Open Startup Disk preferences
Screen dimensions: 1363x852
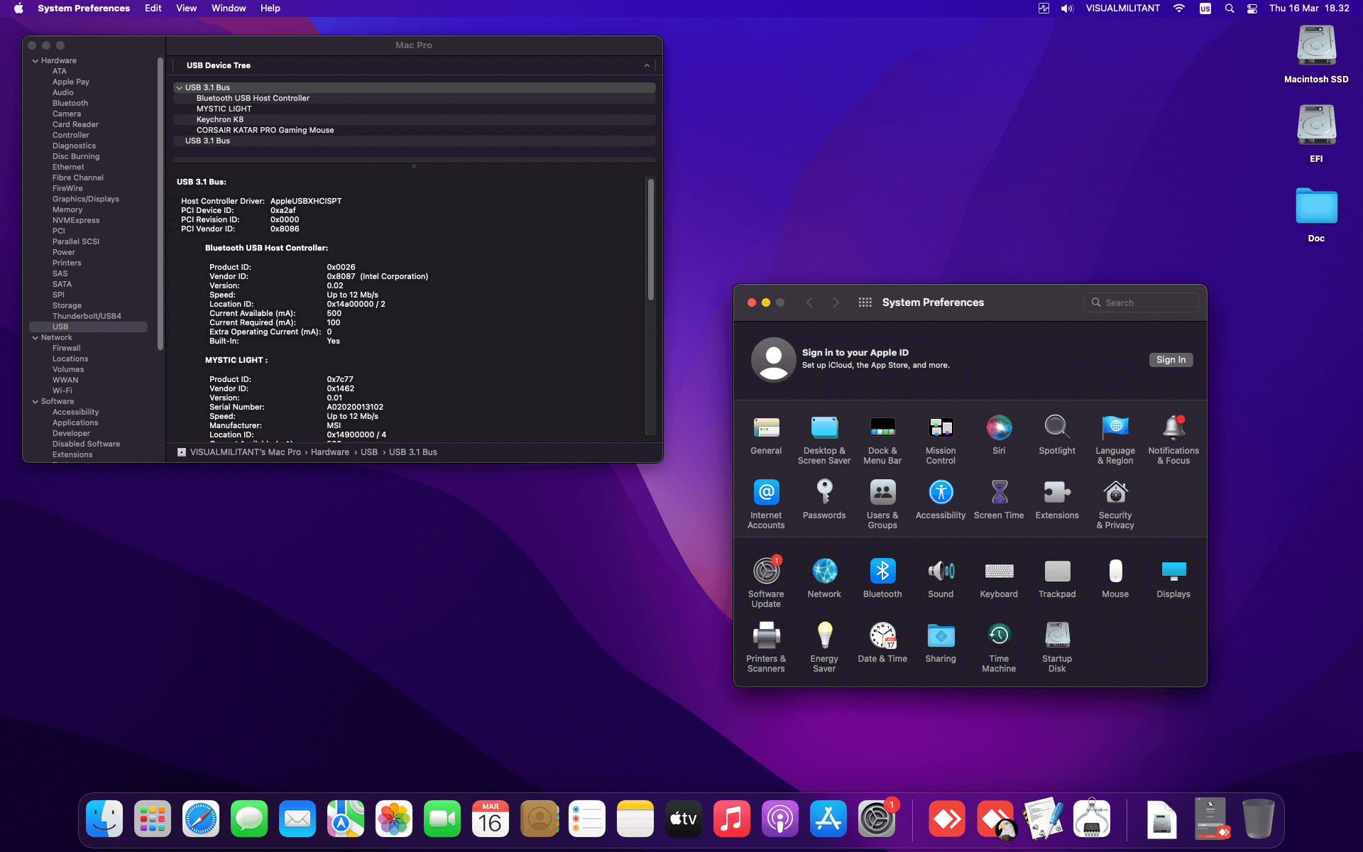tap(1056, 635)
